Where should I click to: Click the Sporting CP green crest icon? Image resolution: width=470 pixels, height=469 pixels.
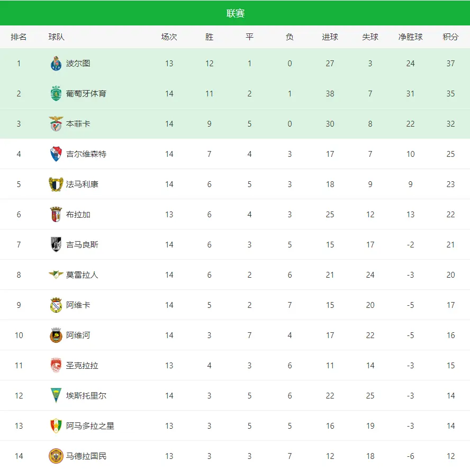[56, 94]
